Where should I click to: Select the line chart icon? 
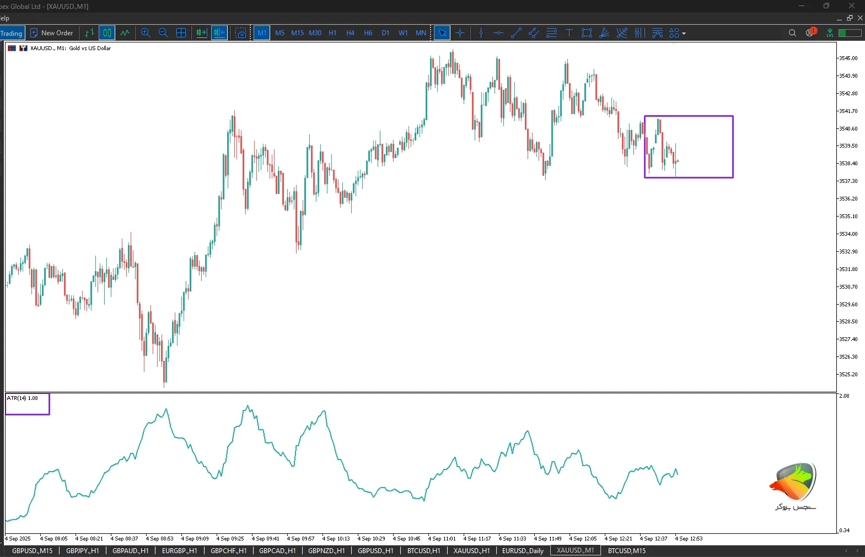coord(125,33)
